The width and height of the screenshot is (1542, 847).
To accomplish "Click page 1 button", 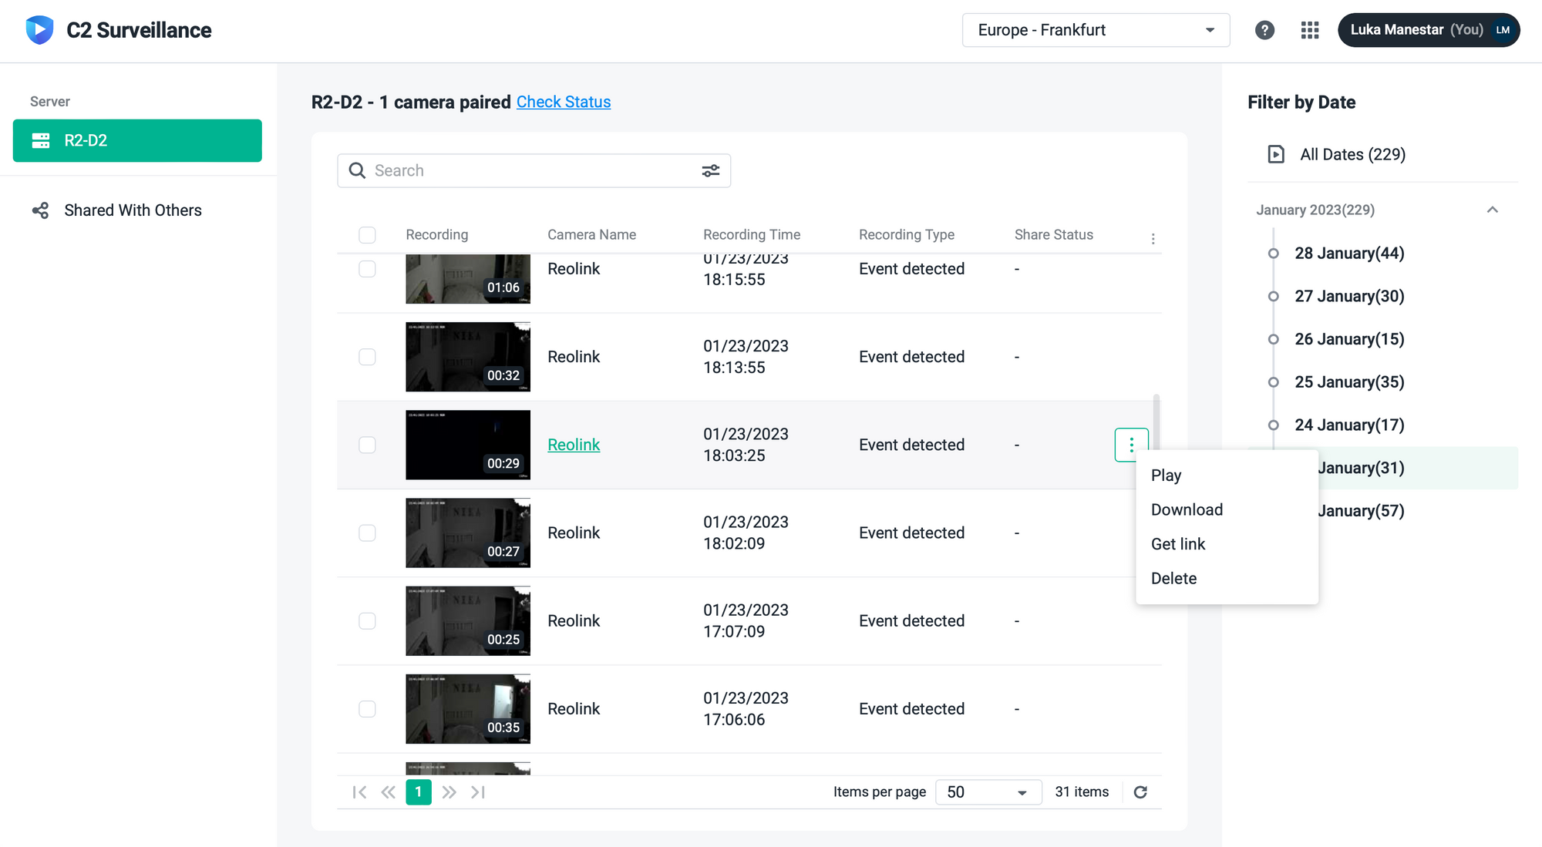I will coord(419,792).
